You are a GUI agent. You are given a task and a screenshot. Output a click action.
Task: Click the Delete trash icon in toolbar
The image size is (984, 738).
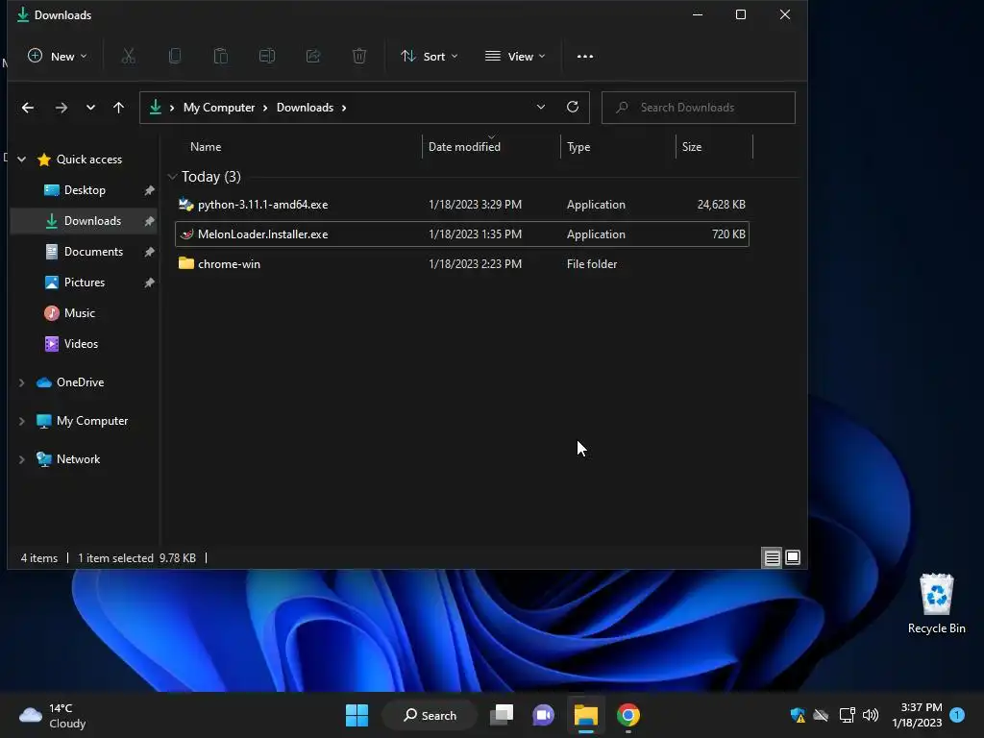pos(359,57)
